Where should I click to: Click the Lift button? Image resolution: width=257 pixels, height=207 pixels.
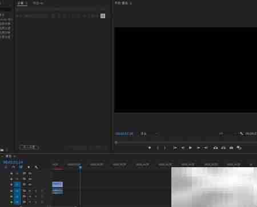tap(215, 148)
